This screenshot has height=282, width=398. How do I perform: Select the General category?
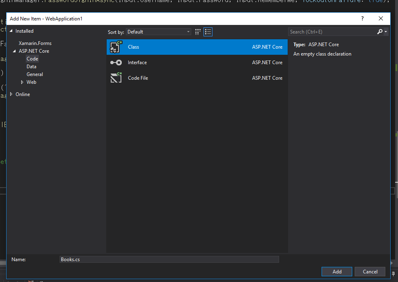coord(35,74)
